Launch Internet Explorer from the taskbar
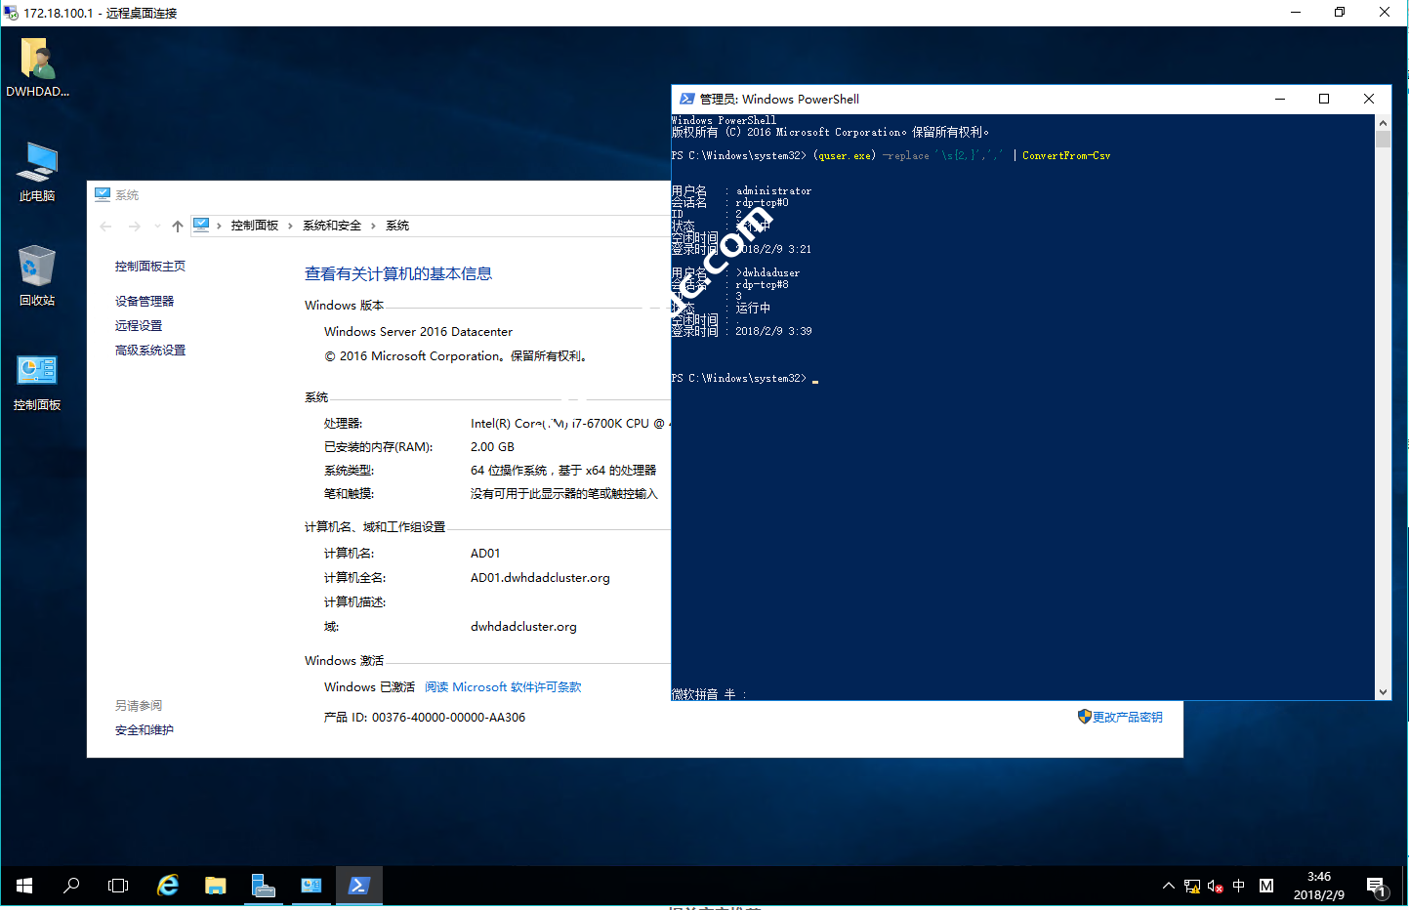The height and width of the screenshot is (910, 1409). click(168, 886)
